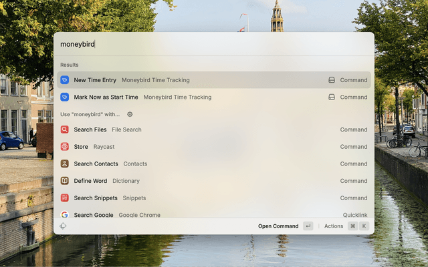Image resolution: width=428 pixels, height=267 pixels.
Task: Open the Actions menu
Action: click(x=334, y=226)
